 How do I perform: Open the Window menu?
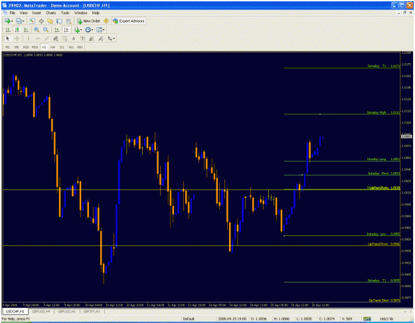pyautogui.click(x=80, y=13)
